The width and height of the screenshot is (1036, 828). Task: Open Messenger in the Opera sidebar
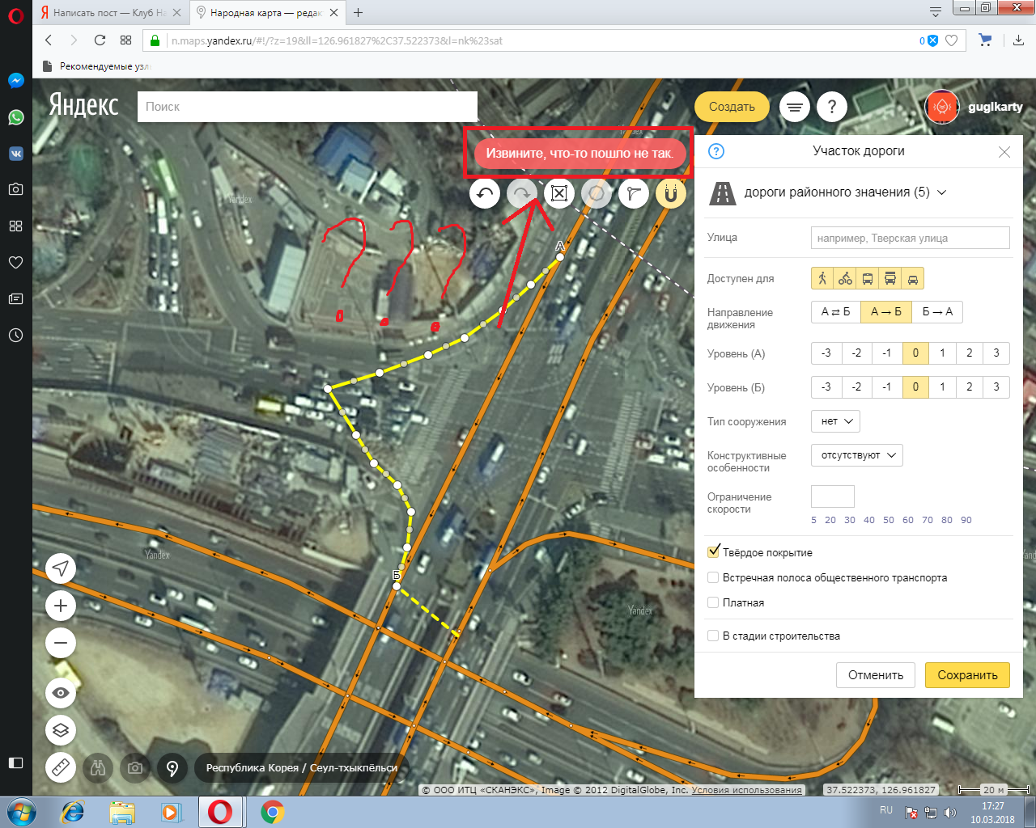coord(15,81)
